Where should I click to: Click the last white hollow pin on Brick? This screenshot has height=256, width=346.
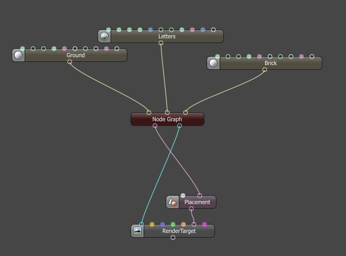312,57
